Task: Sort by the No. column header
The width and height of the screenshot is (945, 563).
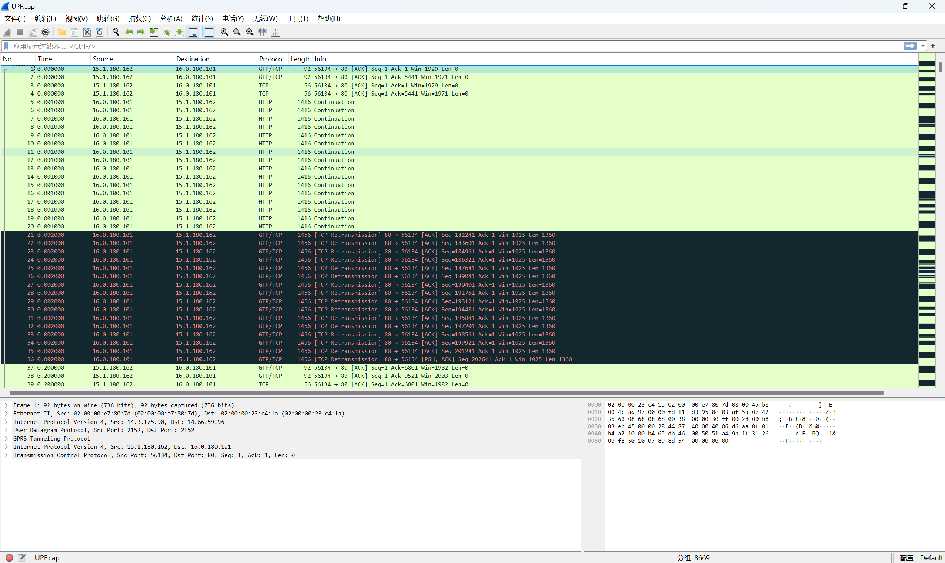Action: coord(18,59)
